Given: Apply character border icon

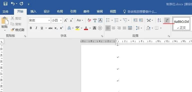Looking at the screenshot, I should pos(100,20).
